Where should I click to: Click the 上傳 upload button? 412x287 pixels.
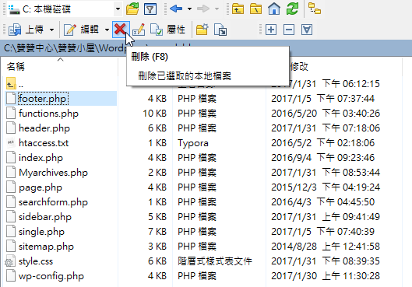coord(26,30)
